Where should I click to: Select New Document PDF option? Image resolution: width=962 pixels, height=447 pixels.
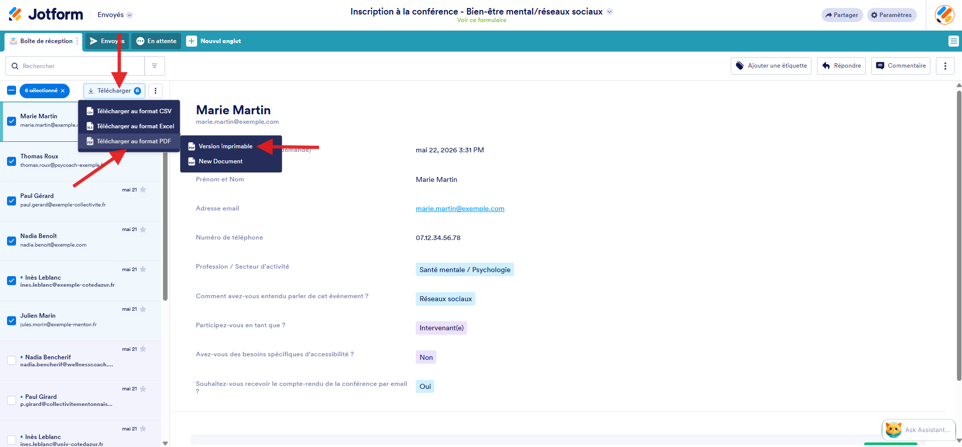tap(231, 161)
